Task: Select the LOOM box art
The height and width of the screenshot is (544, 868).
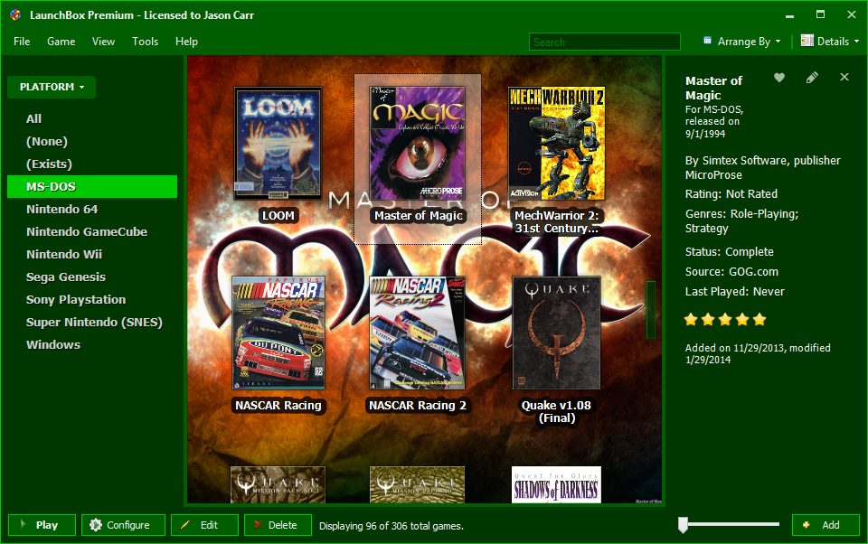Action: pos(278,143)
